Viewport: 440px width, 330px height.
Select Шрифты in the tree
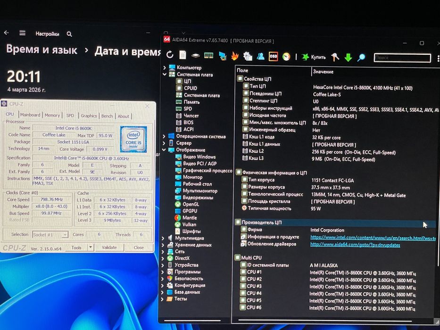tap(187, 231)
